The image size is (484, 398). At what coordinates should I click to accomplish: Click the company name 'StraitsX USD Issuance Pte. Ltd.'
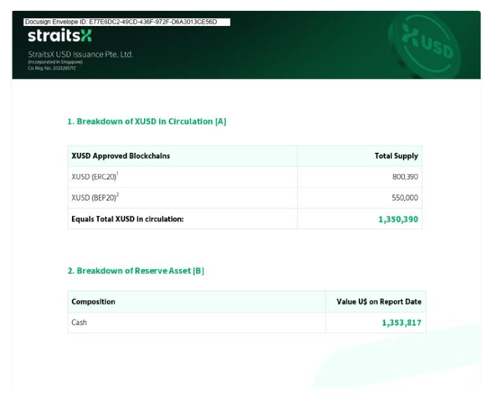click(x=80, y=54)
